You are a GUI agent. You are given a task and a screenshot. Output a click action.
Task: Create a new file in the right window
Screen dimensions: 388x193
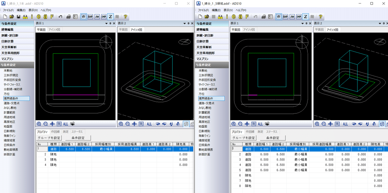pos(200,16)
